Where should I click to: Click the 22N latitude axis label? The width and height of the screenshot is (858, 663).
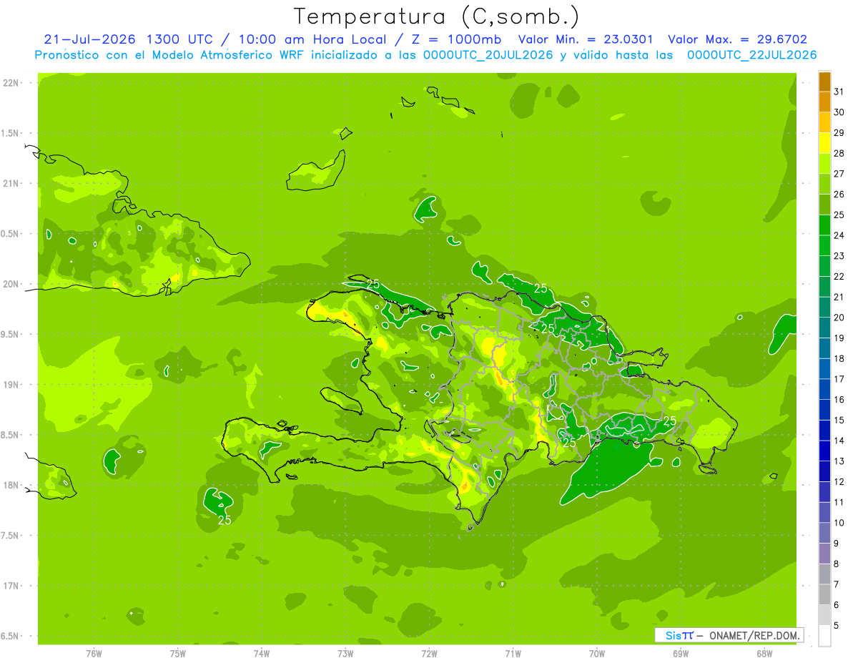click(10, 83)
